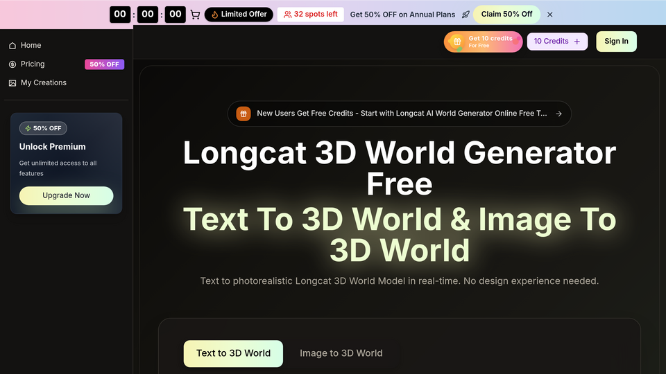Image resolution: width=666 pixels, height=374 pixels.
Task: Click the photorealistic Longcat 3D World Model subtitle
Action: [400, 280]
